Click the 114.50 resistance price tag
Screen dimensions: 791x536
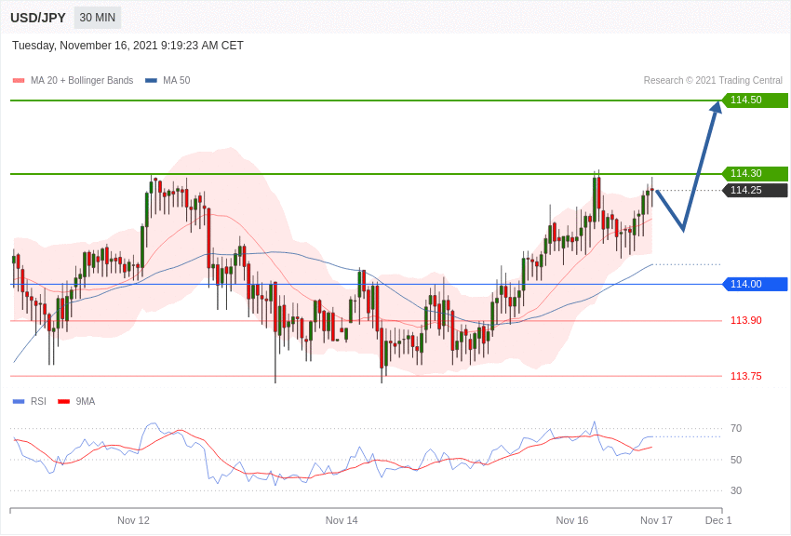[x=756, y=100]
